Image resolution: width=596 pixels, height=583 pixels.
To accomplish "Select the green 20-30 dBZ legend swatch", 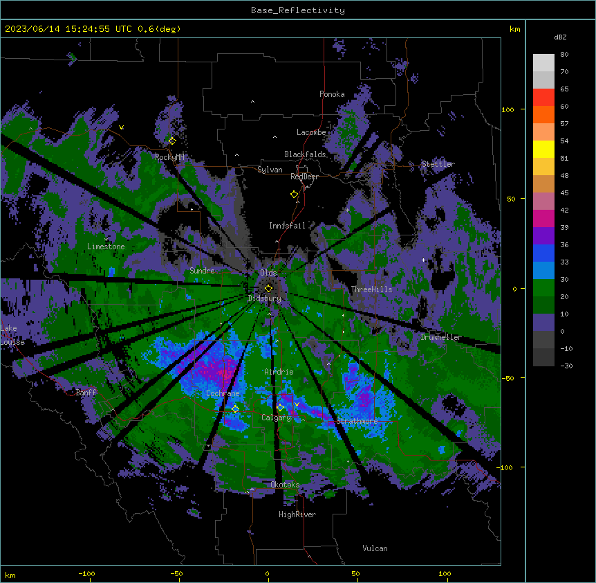I will tap(543, 288).
